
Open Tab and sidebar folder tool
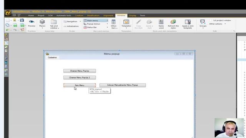pyautogui.click(x=54, y=24)
